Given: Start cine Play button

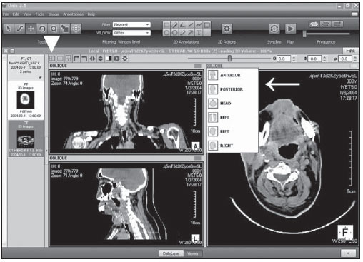Looking at the screenshot, I should [290, 29].
